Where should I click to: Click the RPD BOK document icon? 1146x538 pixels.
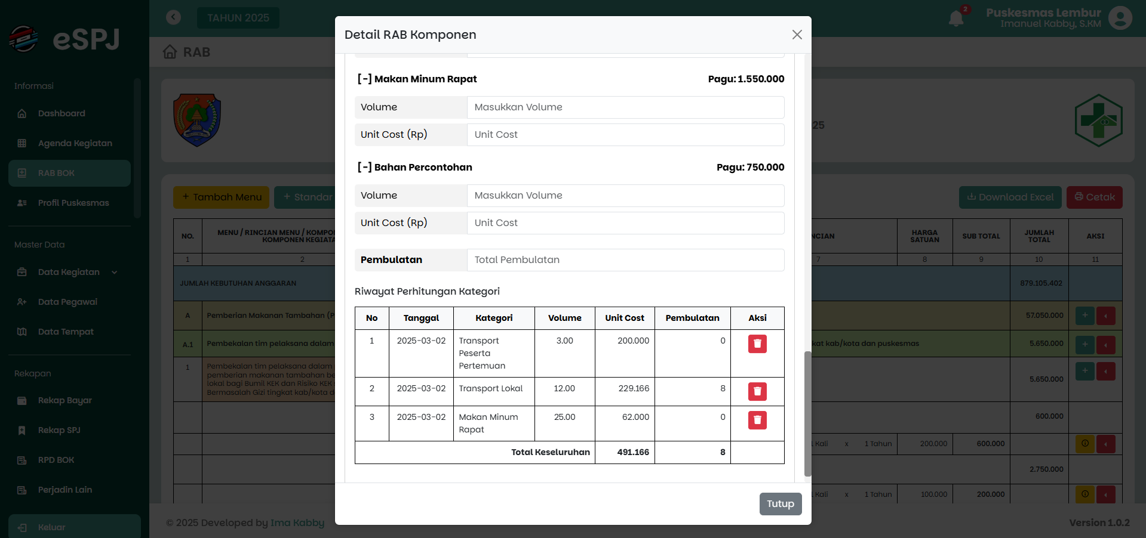click(22, 460)
